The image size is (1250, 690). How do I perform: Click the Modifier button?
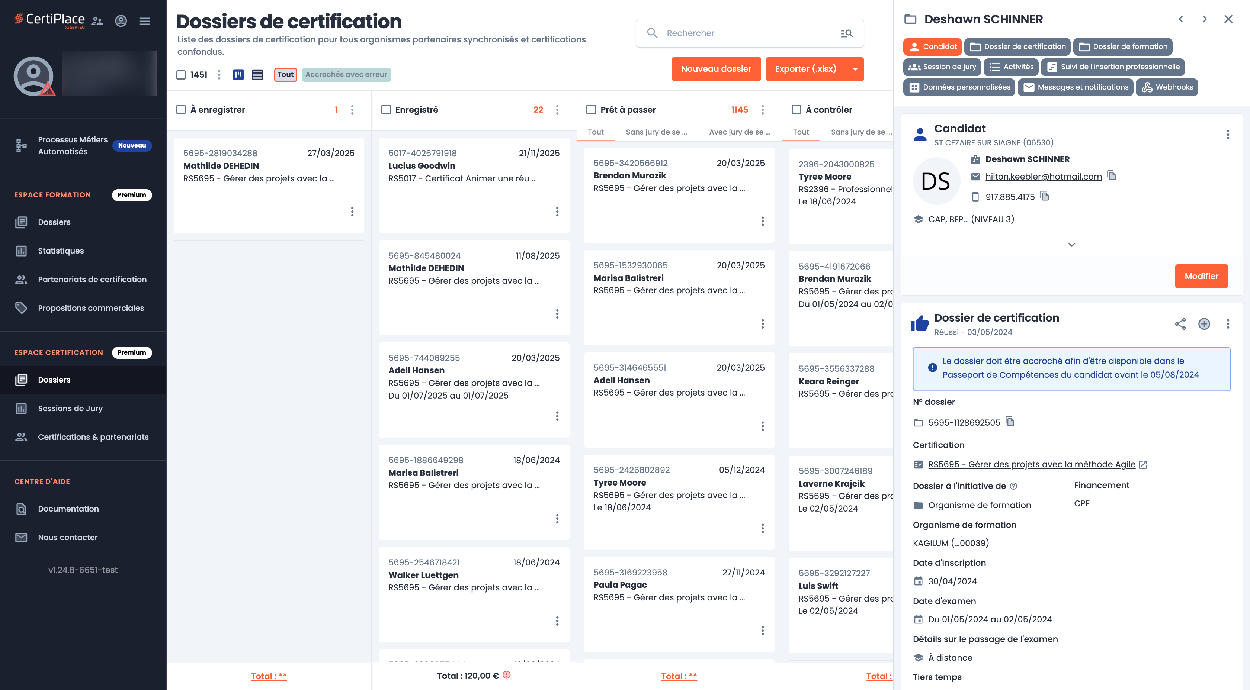[1202, 276]
